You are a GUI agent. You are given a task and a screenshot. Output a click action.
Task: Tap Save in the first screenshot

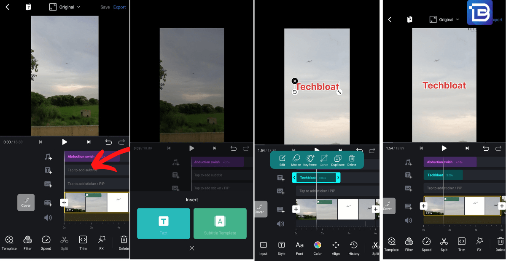(105, 7)
